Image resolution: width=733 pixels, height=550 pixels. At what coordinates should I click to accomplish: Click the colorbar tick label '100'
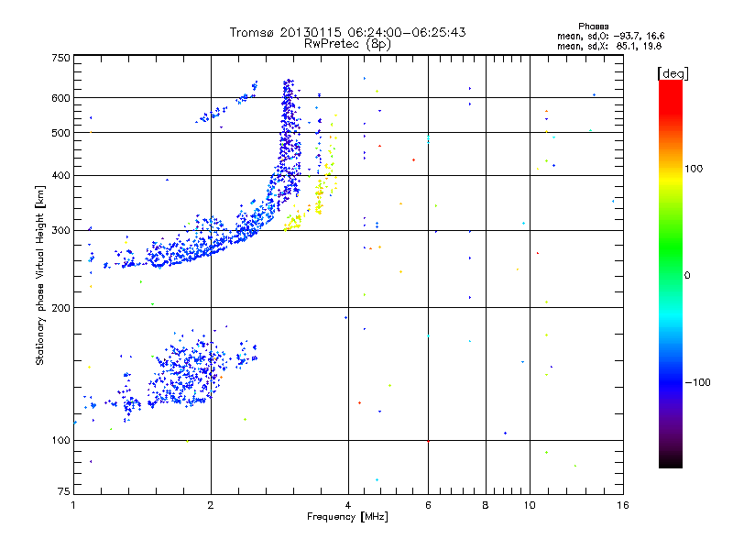[x=694, y=169]
